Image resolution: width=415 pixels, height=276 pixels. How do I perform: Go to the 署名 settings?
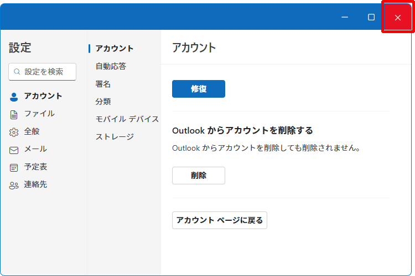tap(103, 84)
